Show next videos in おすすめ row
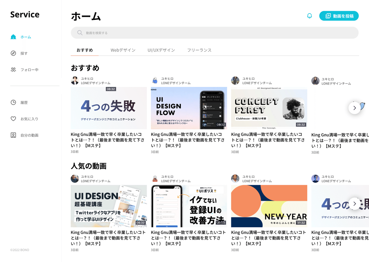The image size is (369, 262). (x=355, y=108)
